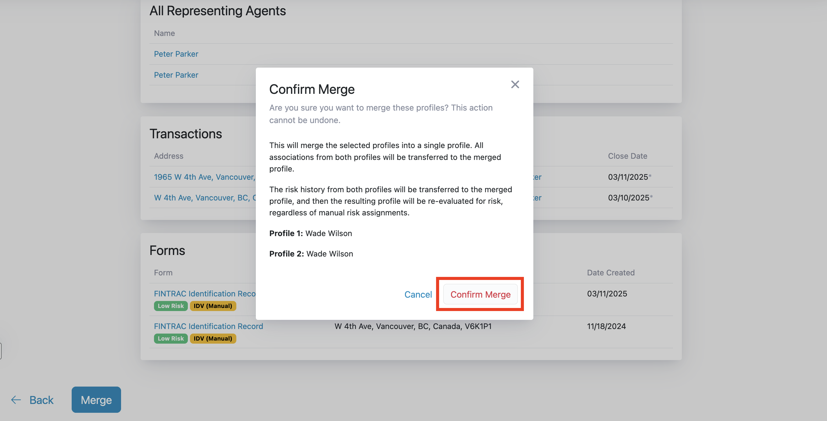Click Low Risk badge on first form
The height and width of the screenshot is (421, 827).
click(x=170, y=306)
